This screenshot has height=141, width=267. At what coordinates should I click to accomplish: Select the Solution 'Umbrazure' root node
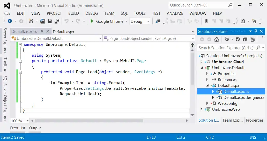[x=234, y=56]
